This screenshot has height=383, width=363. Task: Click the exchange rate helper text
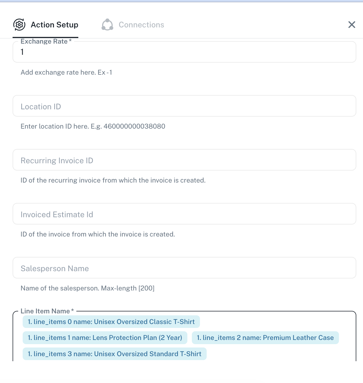pyautogui.click(x=66, y=72)
